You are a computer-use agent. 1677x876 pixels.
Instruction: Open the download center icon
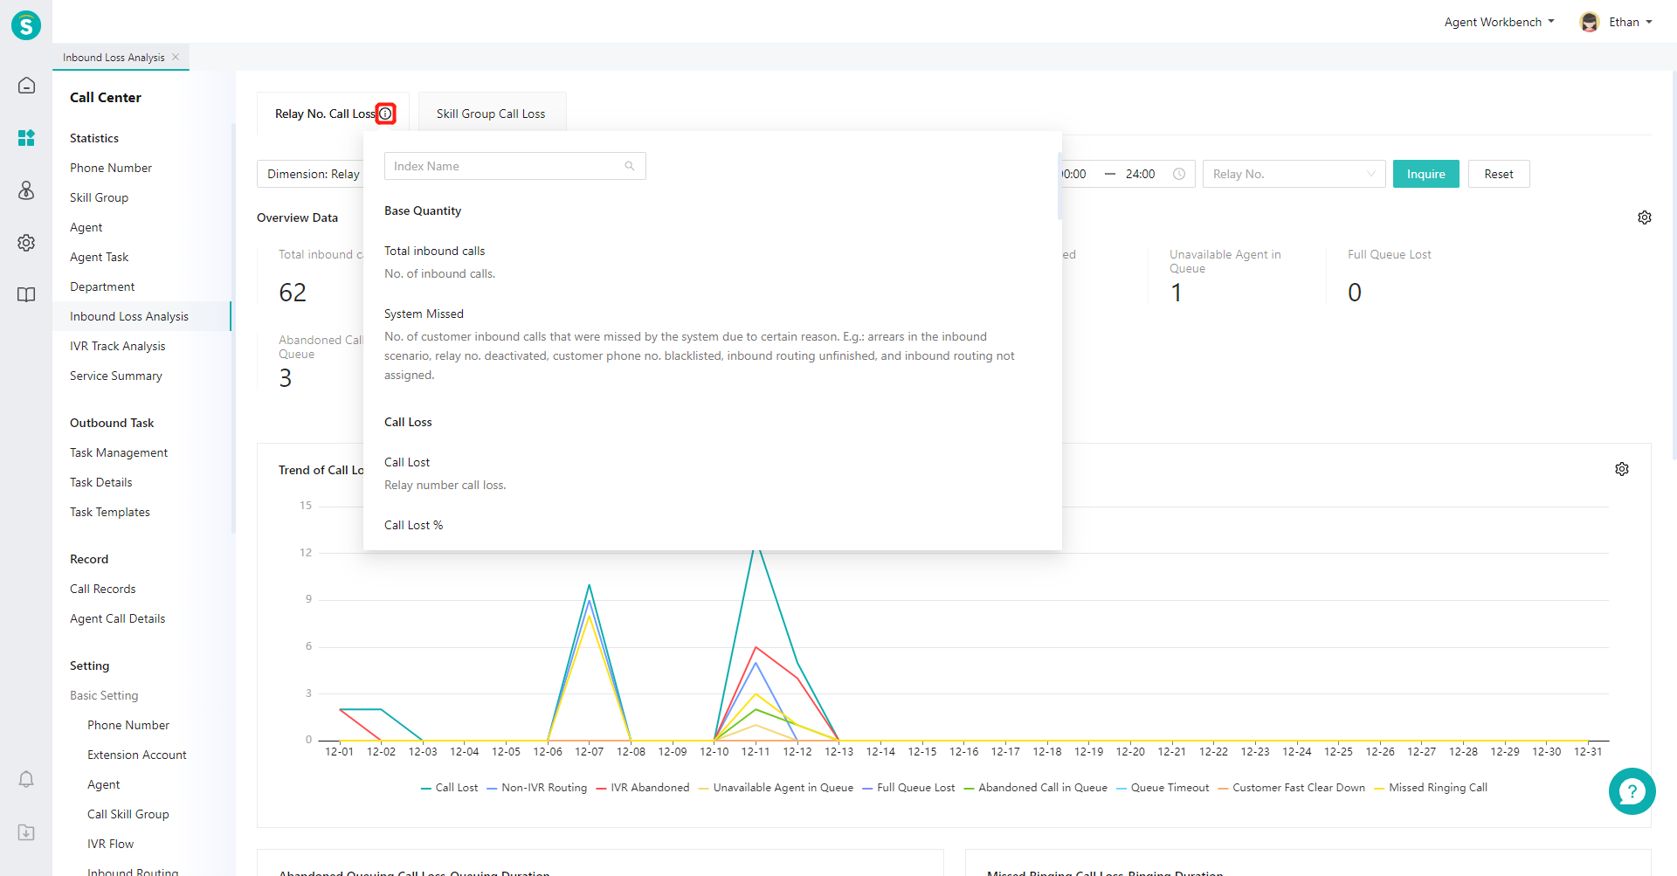(26, 832)
